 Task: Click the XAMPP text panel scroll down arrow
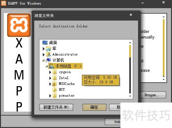[x=164, y=80]
